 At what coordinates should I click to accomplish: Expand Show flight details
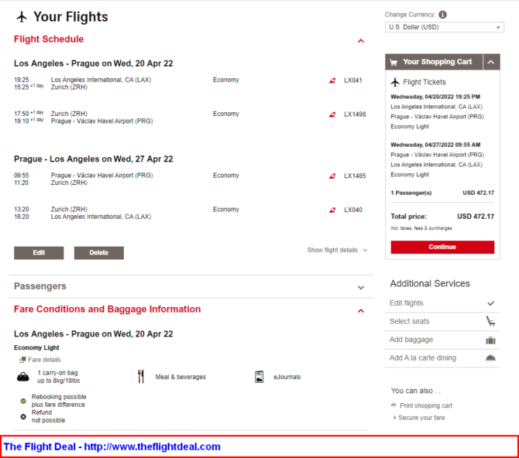[x=337, y=250]
